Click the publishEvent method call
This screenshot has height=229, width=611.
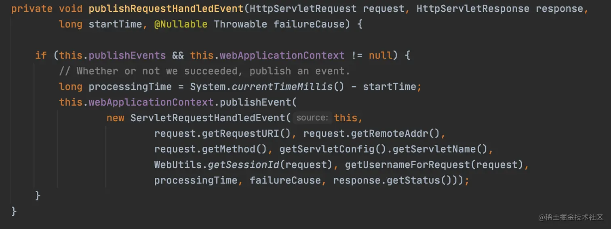(255, 102)
